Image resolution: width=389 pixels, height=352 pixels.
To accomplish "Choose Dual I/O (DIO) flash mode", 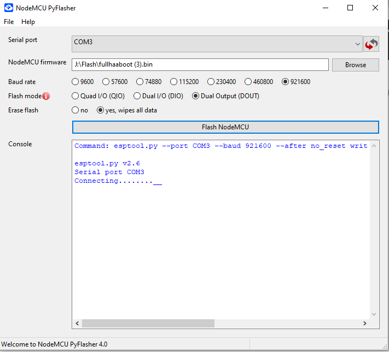I will click(158, 96).
